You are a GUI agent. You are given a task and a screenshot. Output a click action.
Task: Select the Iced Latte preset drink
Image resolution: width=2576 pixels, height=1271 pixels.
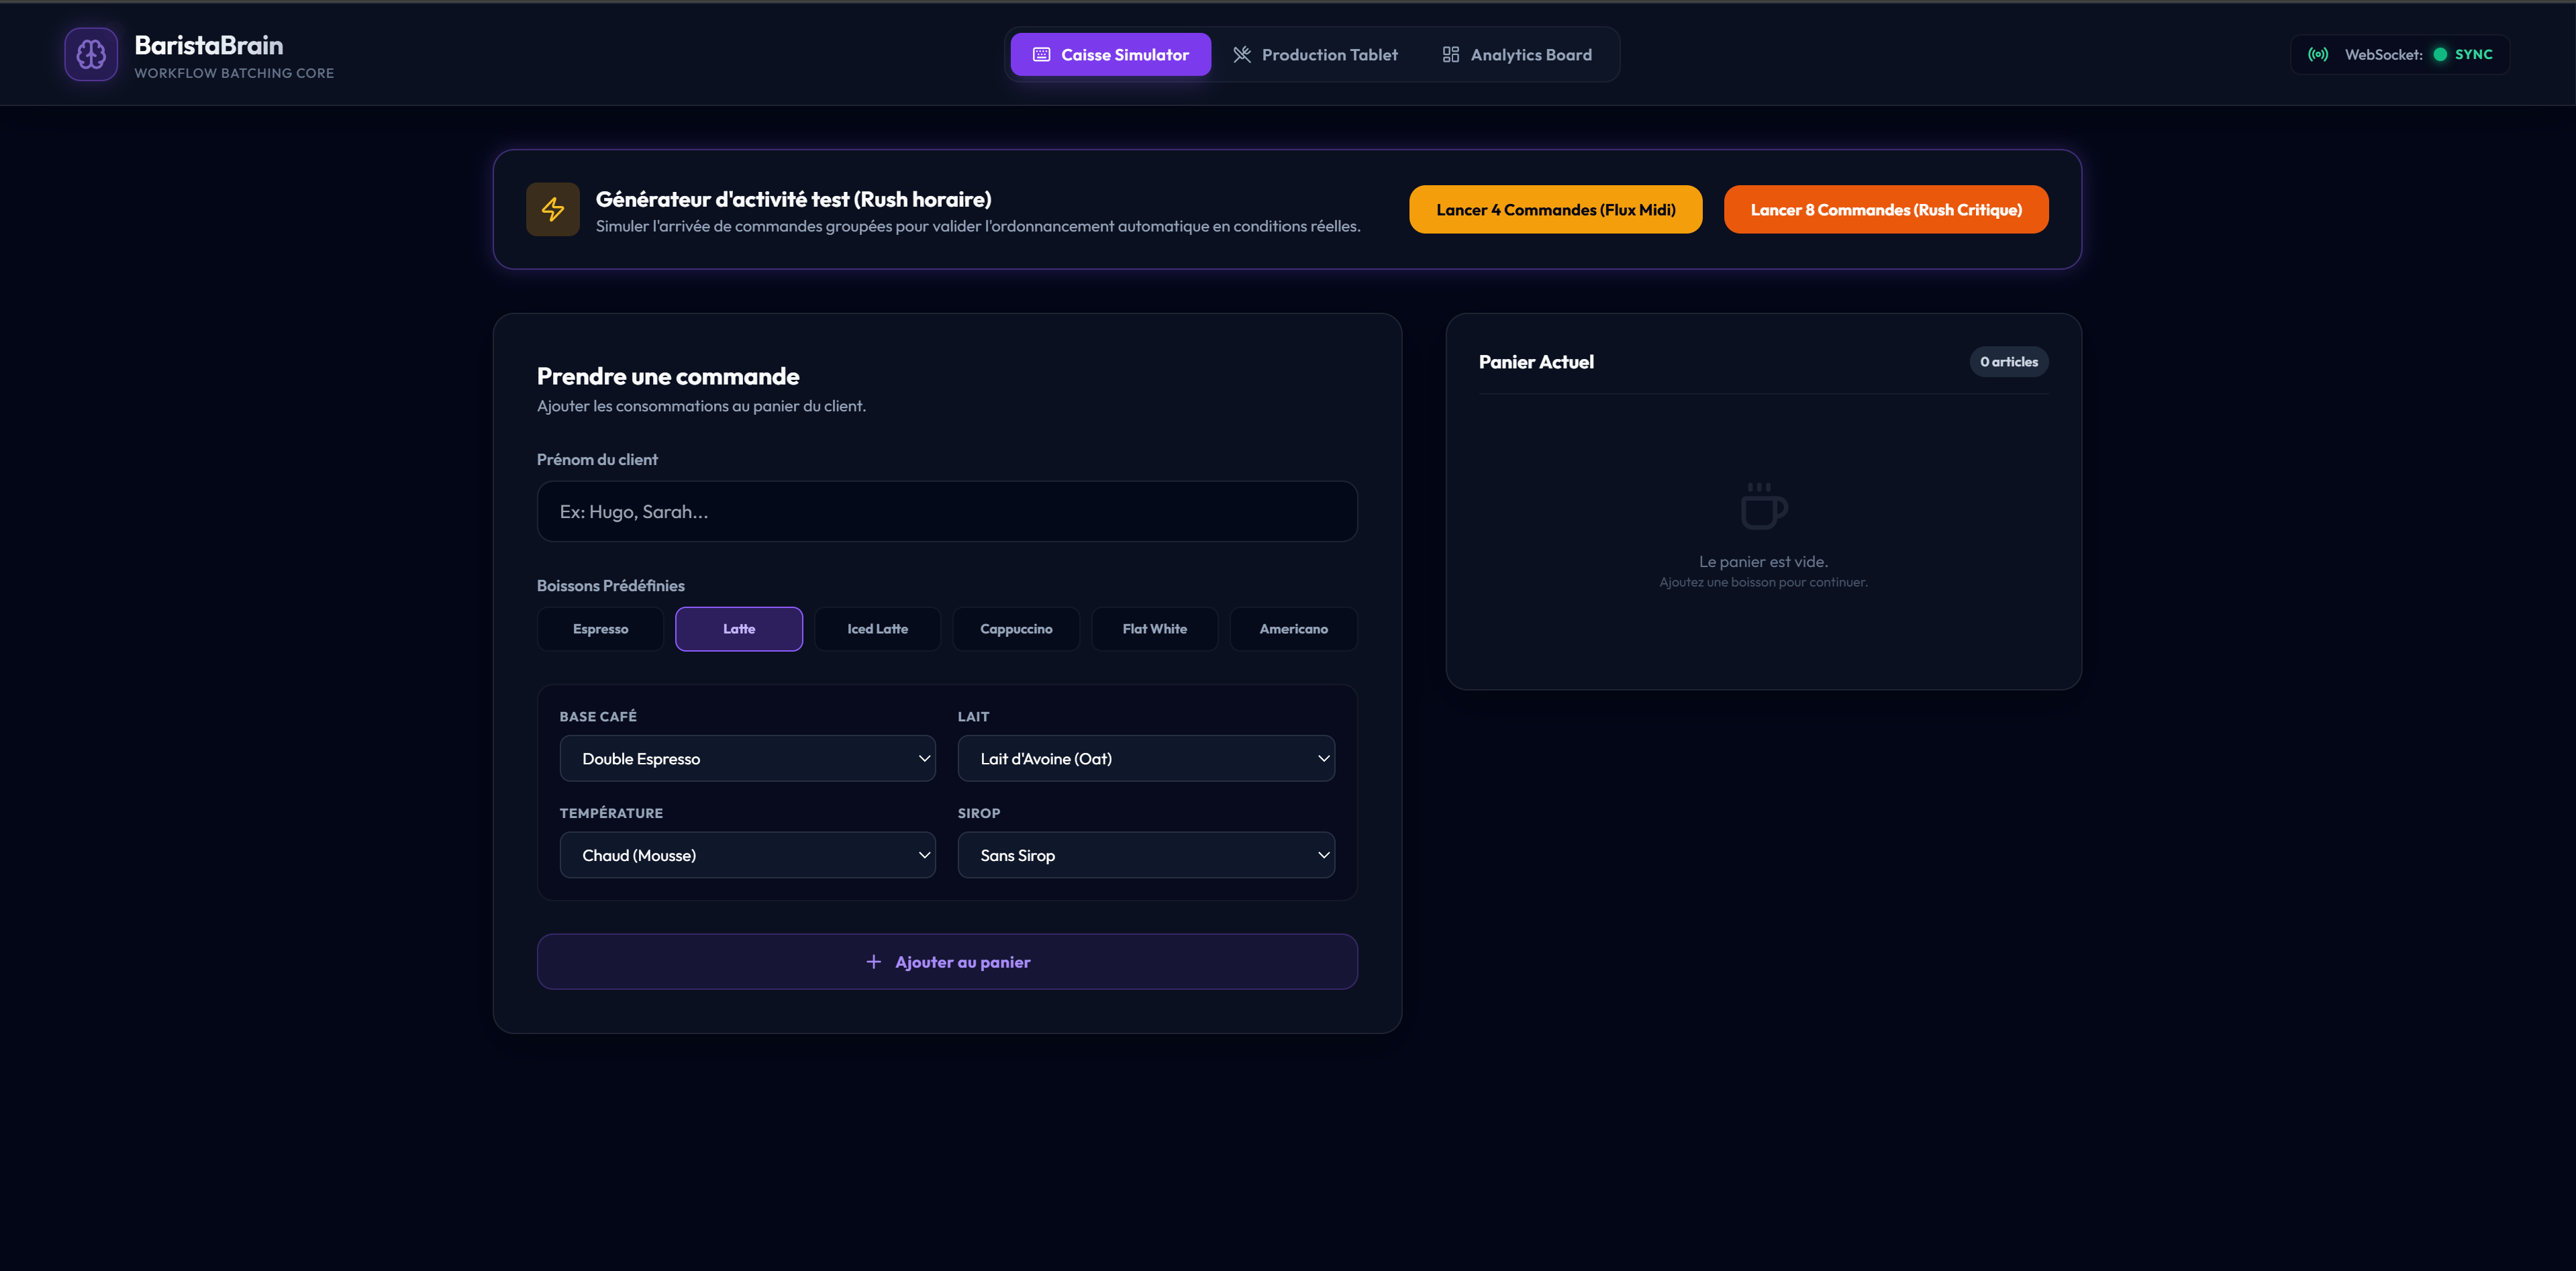(878, 629)
